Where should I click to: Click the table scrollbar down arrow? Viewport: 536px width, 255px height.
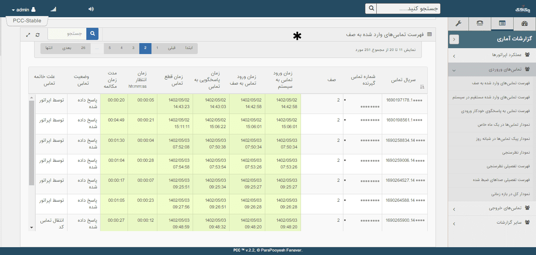click(31, 227)
